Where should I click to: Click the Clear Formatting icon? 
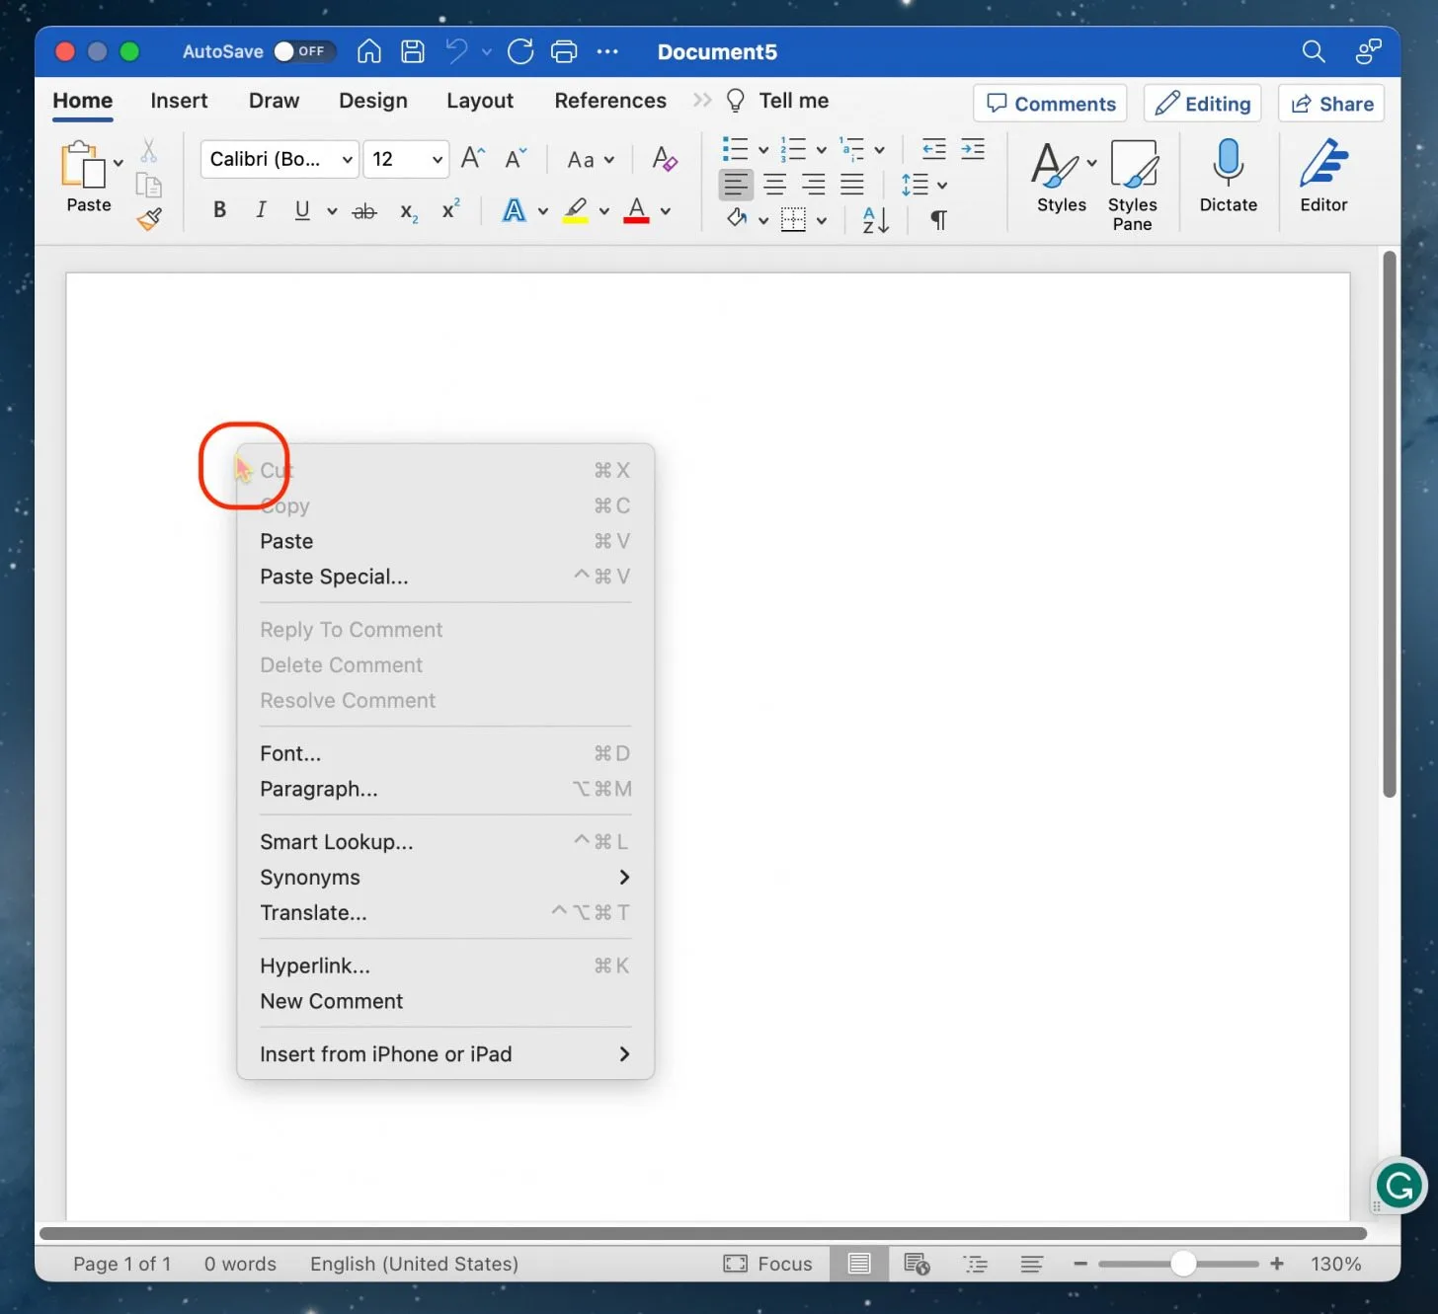pyautogui.click(x=665, y=159)
